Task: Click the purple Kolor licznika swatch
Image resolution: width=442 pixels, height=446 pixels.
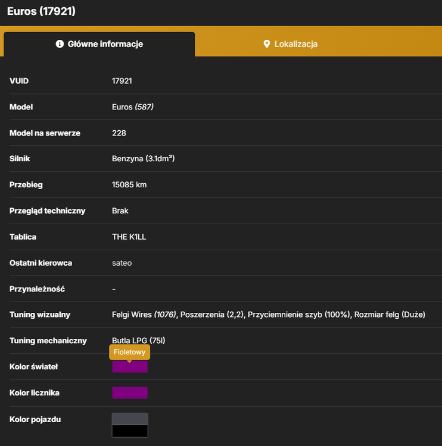Action: click(130, 393)
